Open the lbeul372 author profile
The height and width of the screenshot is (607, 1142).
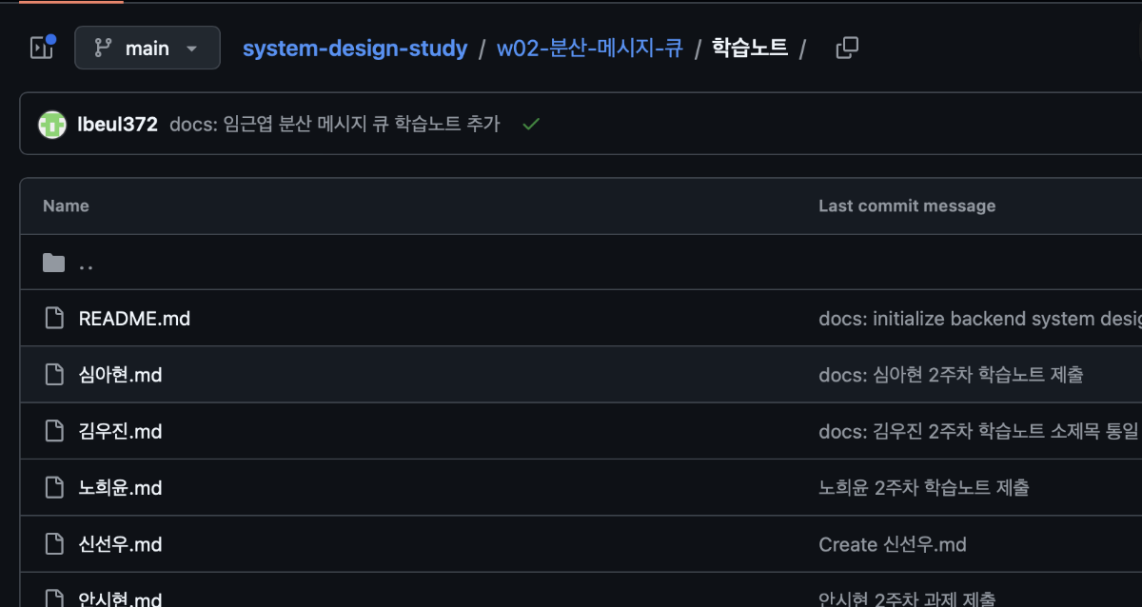tap(117, 124)
